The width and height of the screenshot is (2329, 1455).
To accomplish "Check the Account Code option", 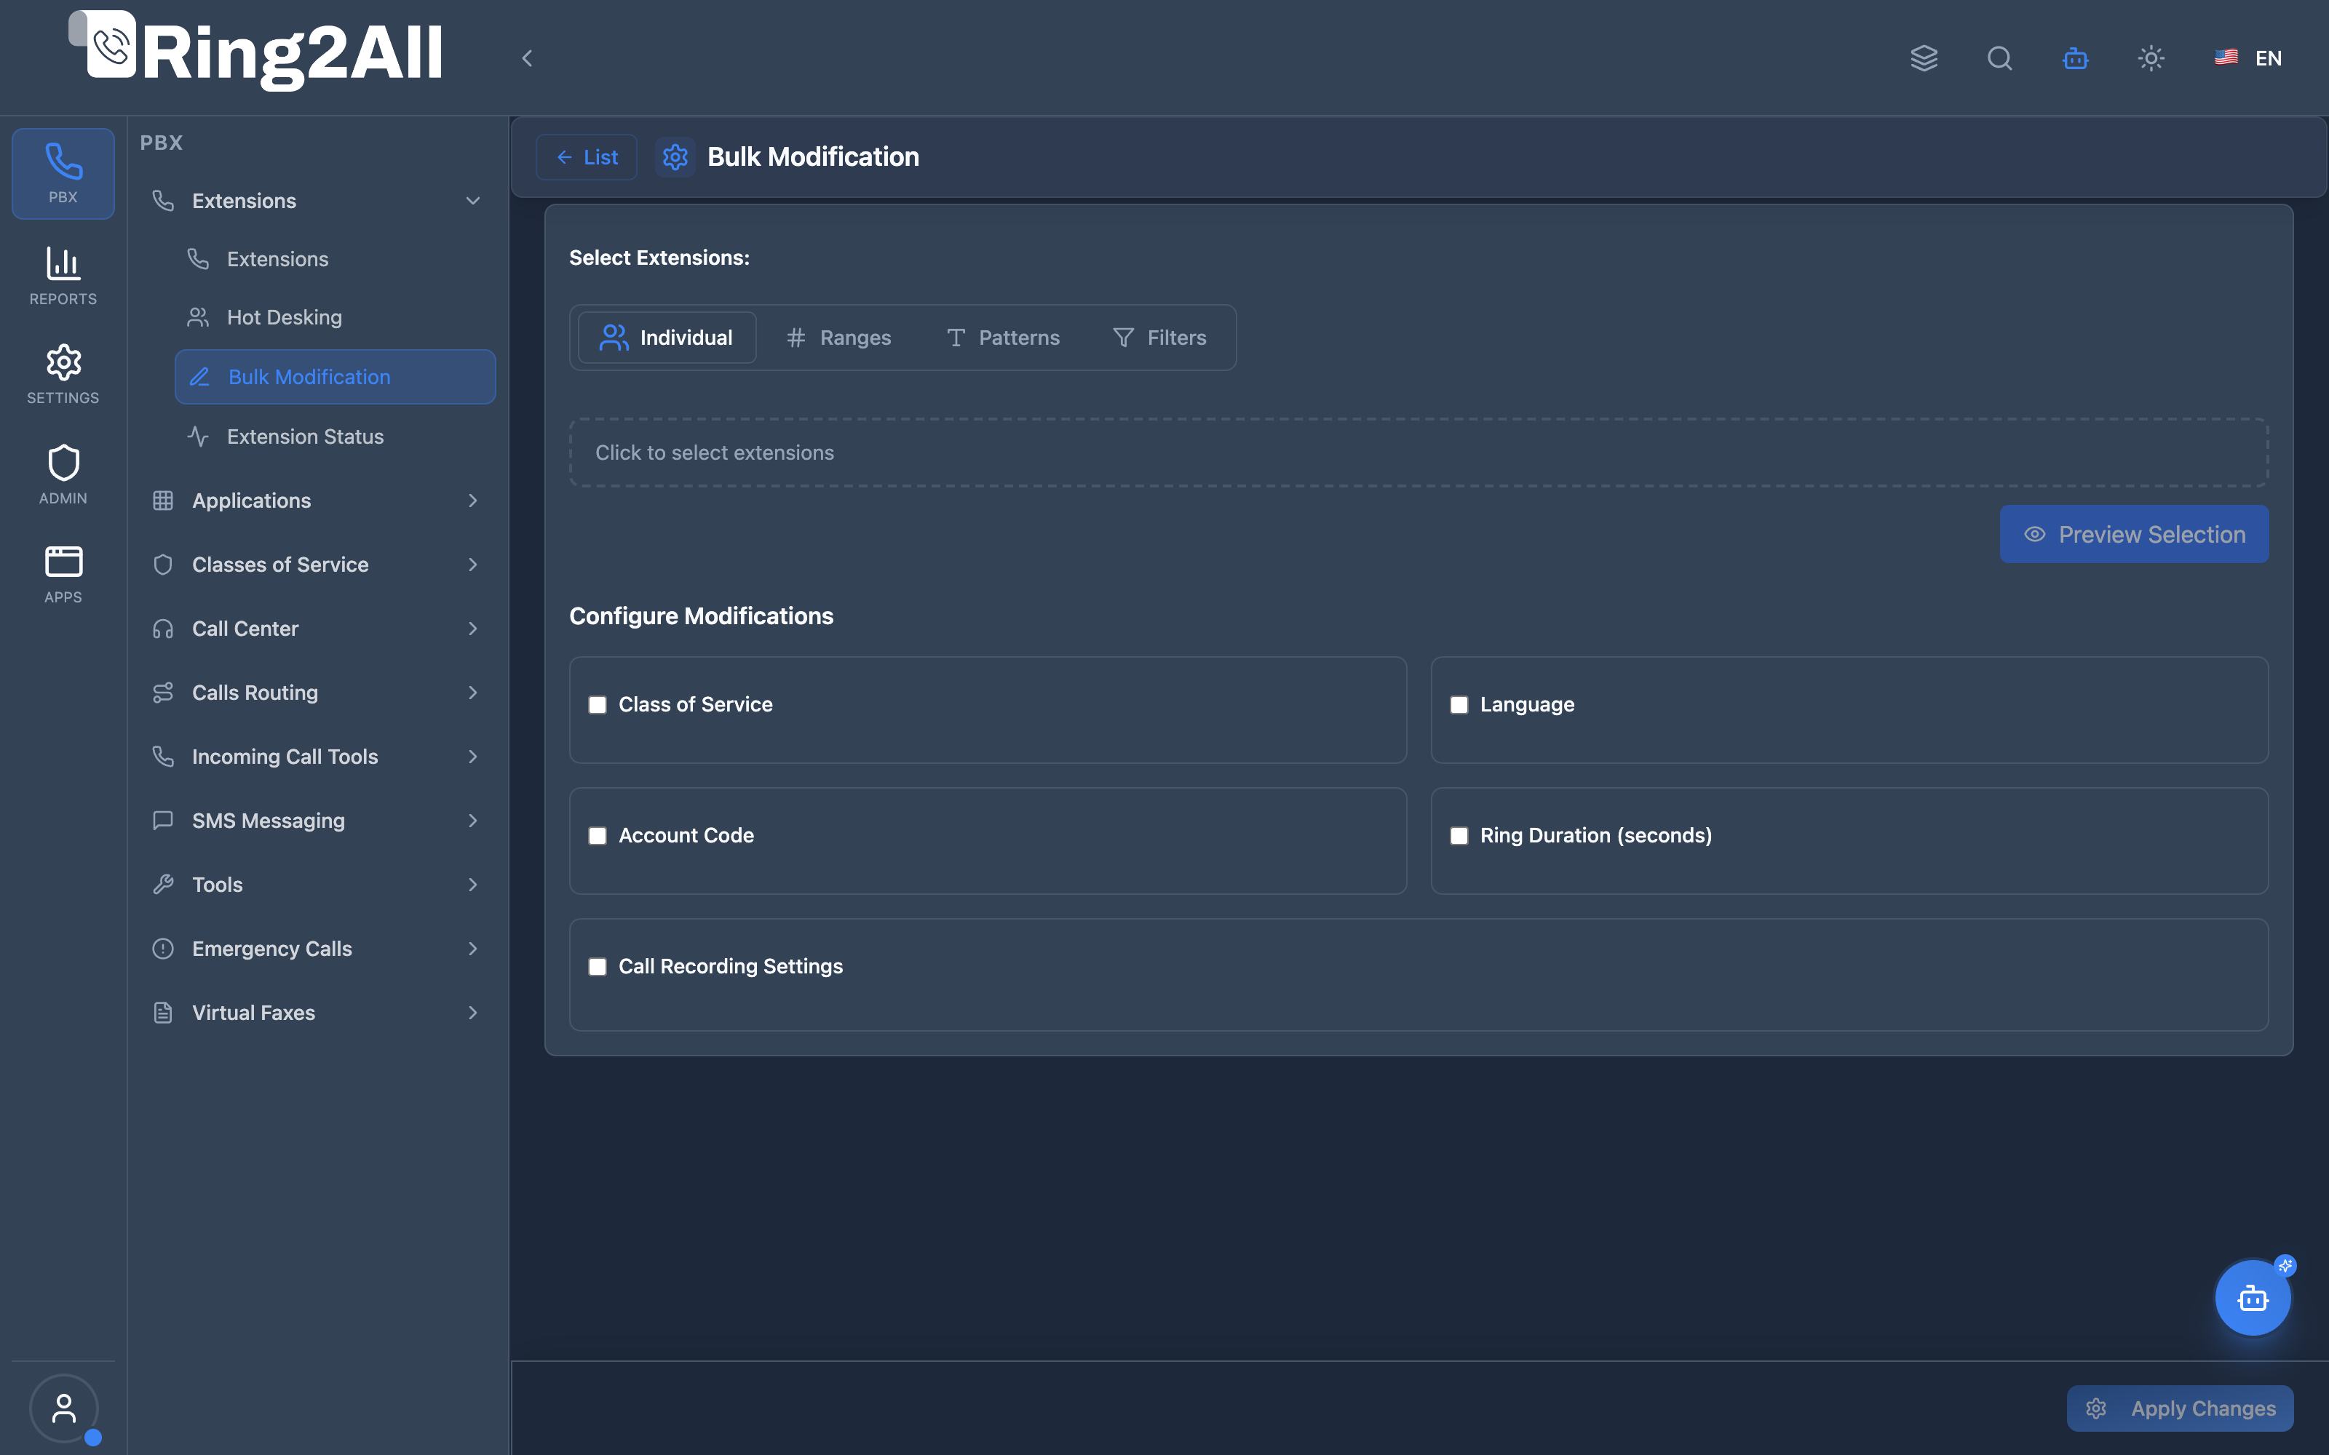I will [x=598, y=835].
